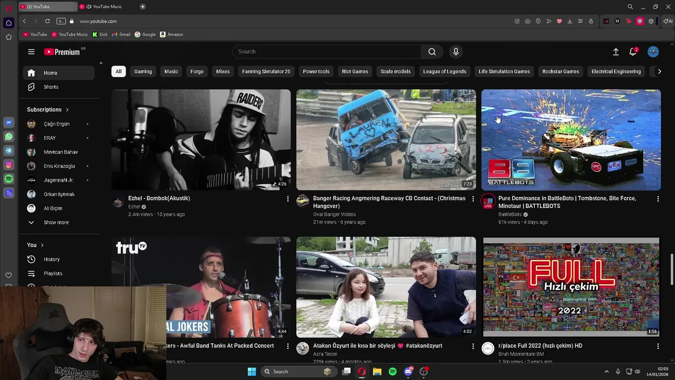Image resolution: width=675 pixels, height=380 pixels.
Task: Open the Oval Banger Videos channel link
Action: click(x=334, y=214)
